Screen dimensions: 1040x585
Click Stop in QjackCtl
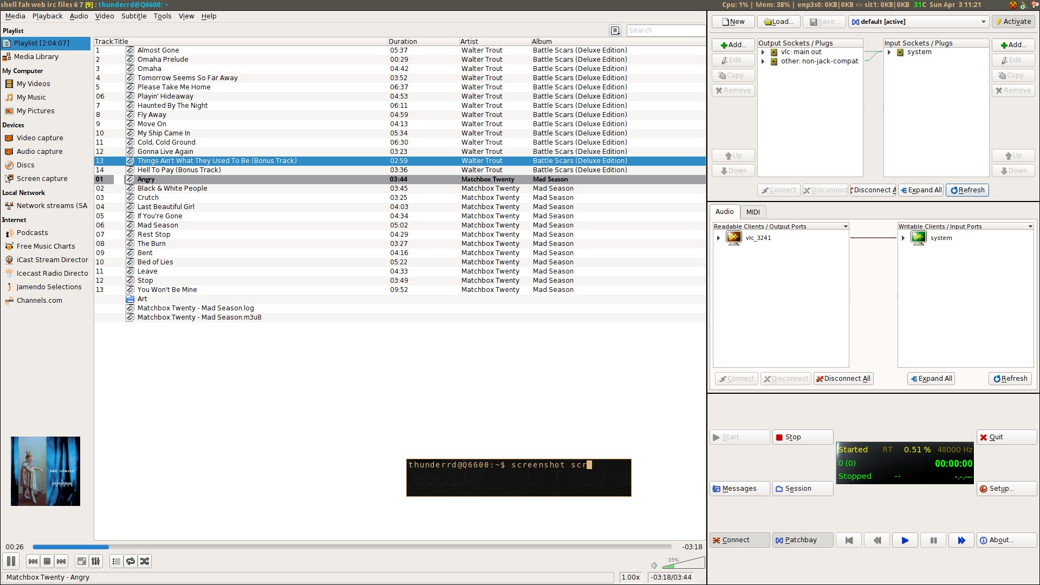pos(803,437)
